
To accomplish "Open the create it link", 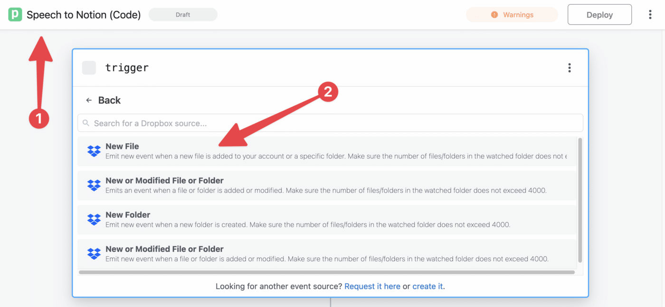I will 427,286.
